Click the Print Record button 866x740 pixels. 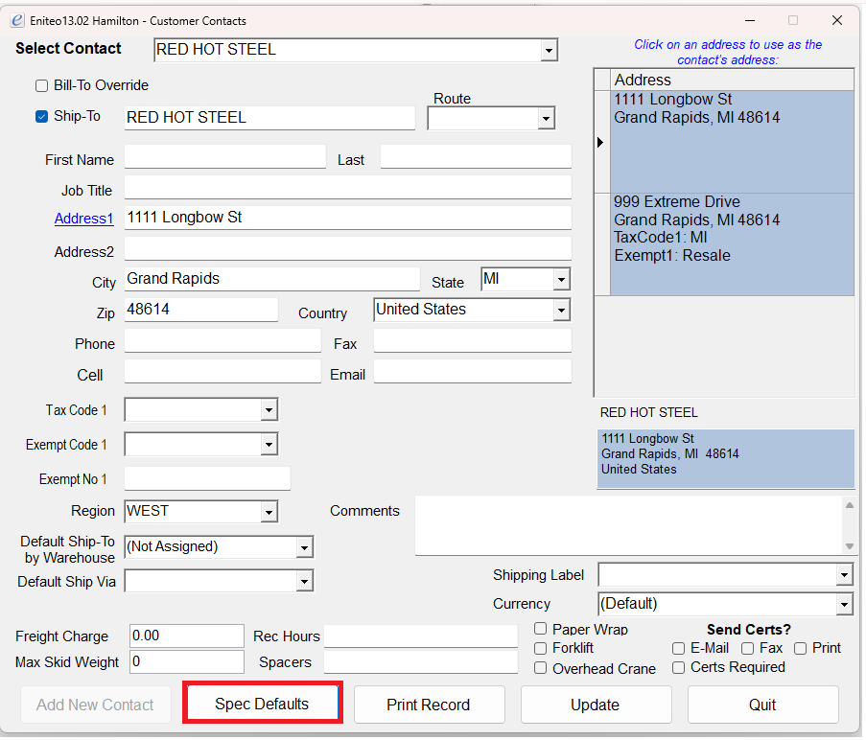point(429,705)
